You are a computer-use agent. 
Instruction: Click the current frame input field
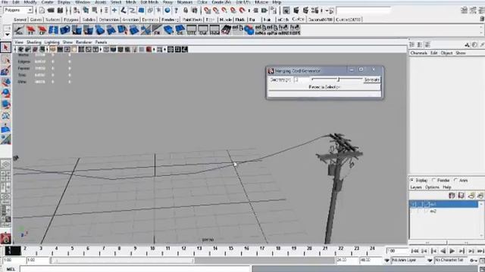pos(397,251)
